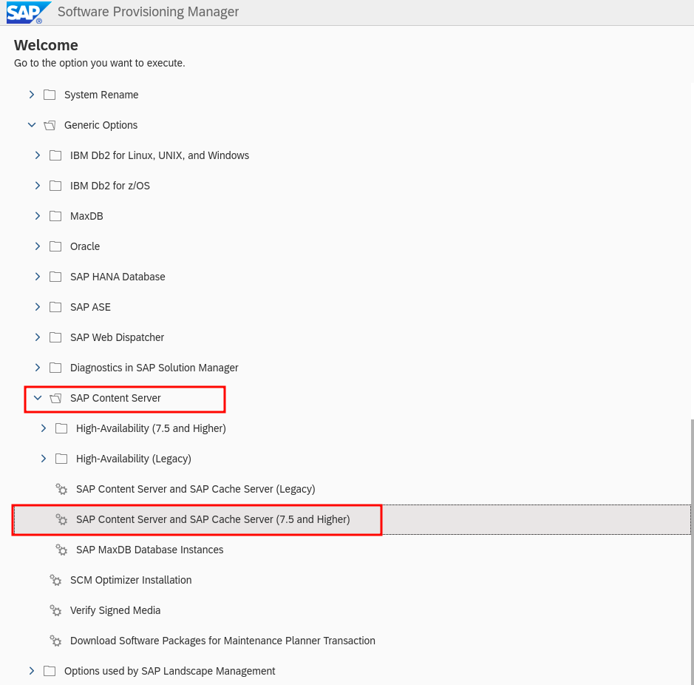The image size is (694, 685).
Task: Click the SCM Optimizer Installation gear icon
Action: point(55,580)
